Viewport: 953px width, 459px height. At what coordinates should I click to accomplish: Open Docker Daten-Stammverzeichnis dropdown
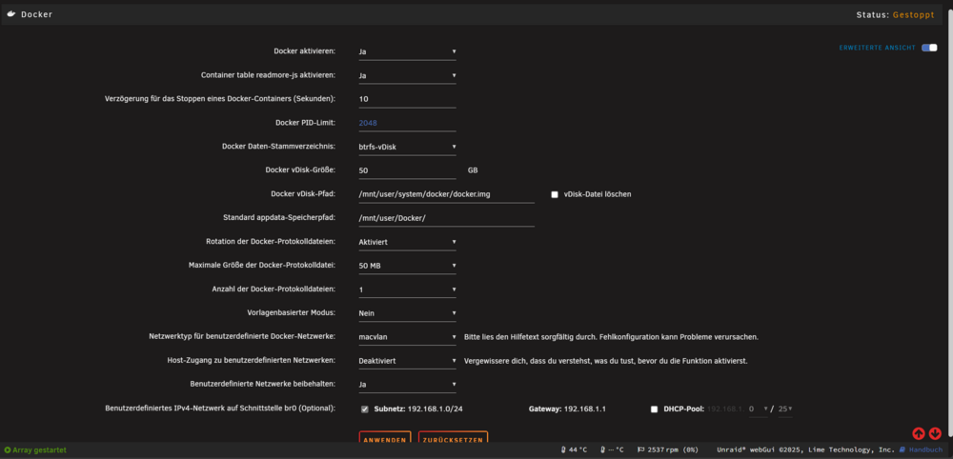pyautogui.click(x=407, y=147)
